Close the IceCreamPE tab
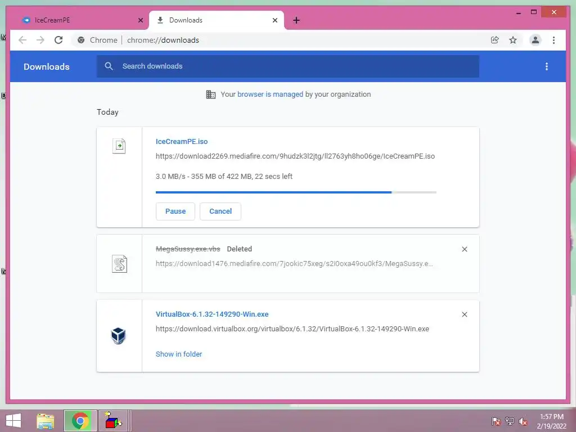Screen dimensions: 576x432 (140, 20)
